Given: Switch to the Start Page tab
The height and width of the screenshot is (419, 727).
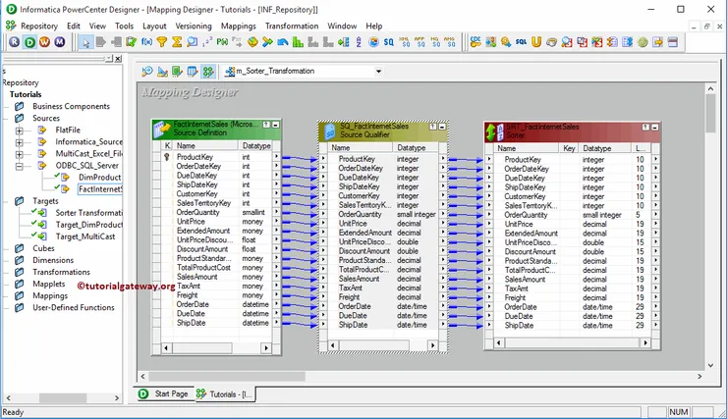Looking at the screenshot, I should (164, 393).
